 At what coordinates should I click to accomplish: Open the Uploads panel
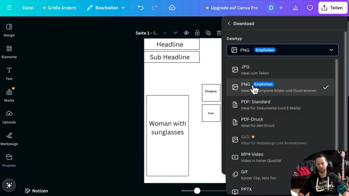coord(9,117)
